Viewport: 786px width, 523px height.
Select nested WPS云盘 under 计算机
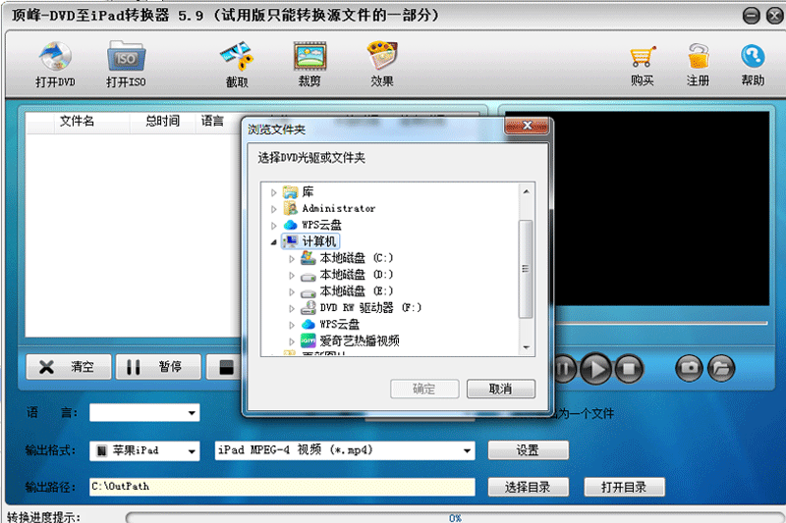click(x=339, y=325)
